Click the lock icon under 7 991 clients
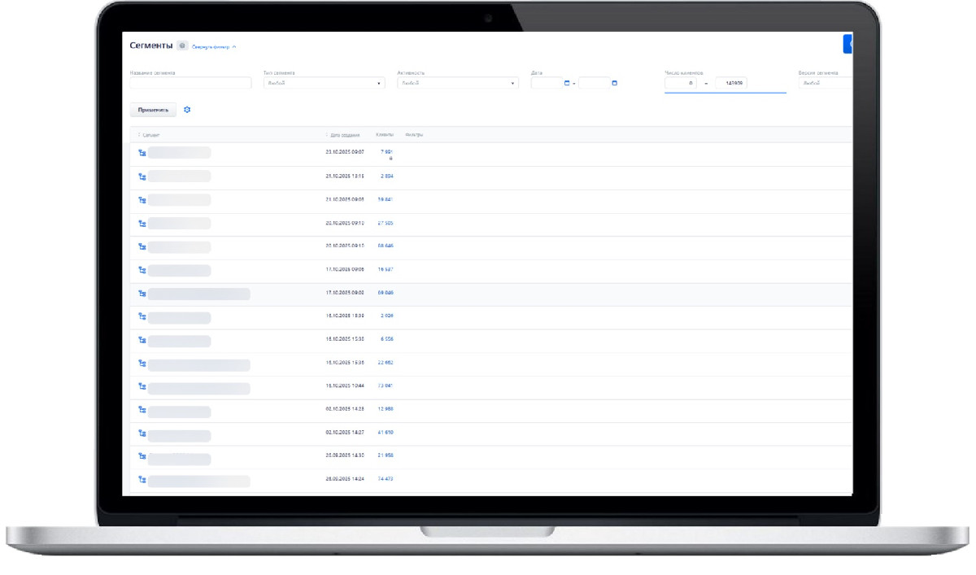The image size is (976, 575). 390,159
